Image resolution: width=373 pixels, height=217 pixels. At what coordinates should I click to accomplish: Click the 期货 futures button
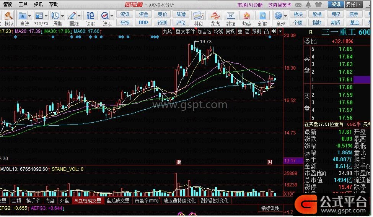click(336, 23)
